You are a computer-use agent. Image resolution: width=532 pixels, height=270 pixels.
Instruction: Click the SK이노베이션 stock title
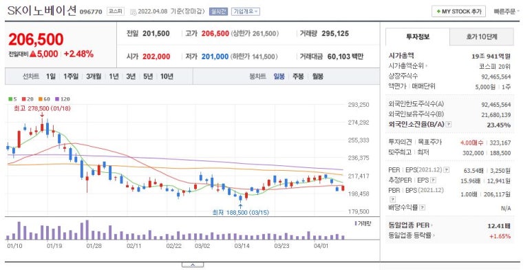point(42,11)
